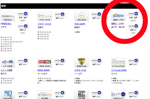Select the 朝霞市 city text
The height and width of the screenshot is (99, 150).
tap(77, 27)
